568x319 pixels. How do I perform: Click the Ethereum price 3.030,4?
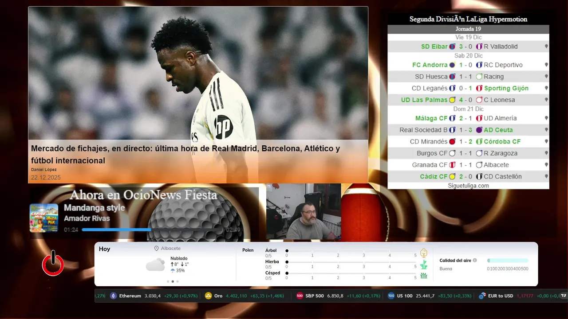pyautogui.click(x=152, y=296)
